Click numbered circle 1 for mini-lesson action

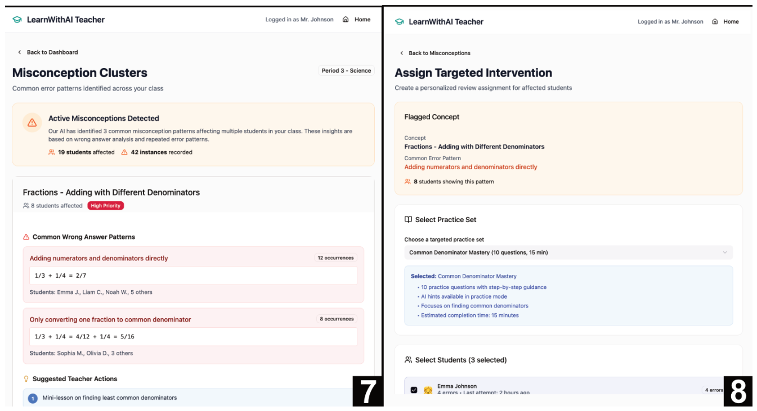(33, 398)
